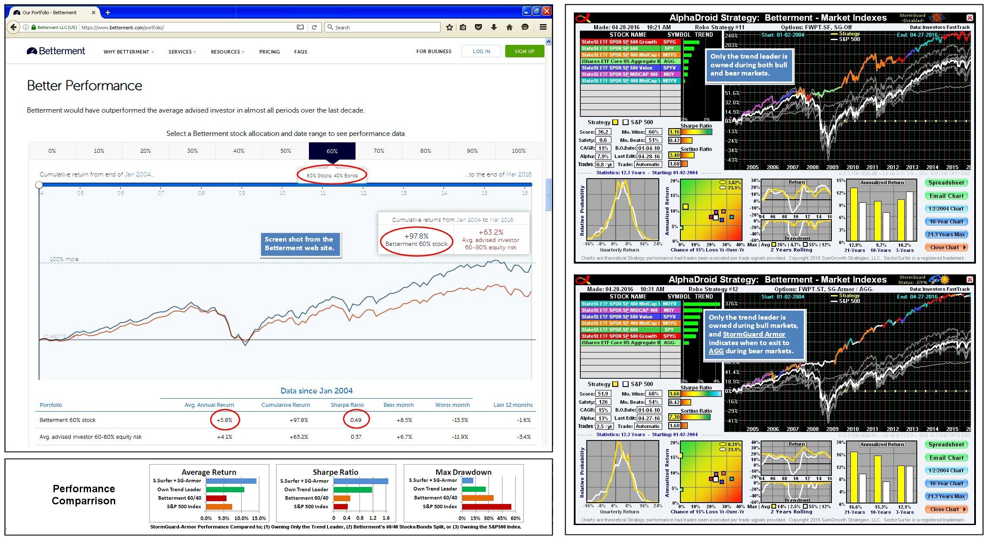Viewport: 988px width, 541px height.
Task: Click the browser back arrow button
Action: (14, 27)
